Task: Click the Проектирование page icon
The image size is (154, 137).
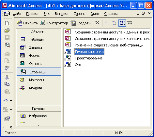Action: click(68, 58)
